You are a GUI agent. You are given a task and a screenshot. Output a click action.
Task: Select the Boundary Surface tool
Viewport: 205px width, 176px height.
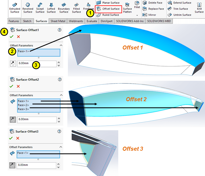click(x=64, y=7)
